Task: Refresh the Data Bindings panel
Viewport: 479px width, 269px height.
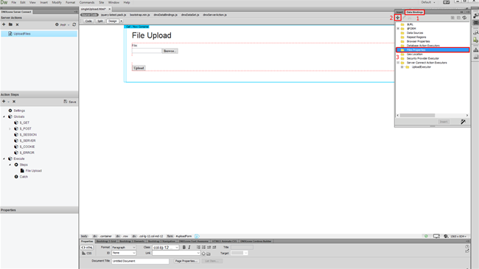Action: (464, 18)
